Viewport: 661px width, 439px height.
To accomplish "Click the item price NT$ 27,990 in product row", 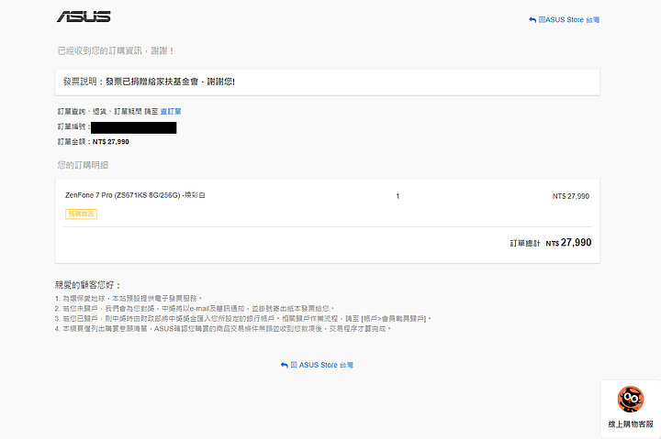I will (x=571, y=196).
